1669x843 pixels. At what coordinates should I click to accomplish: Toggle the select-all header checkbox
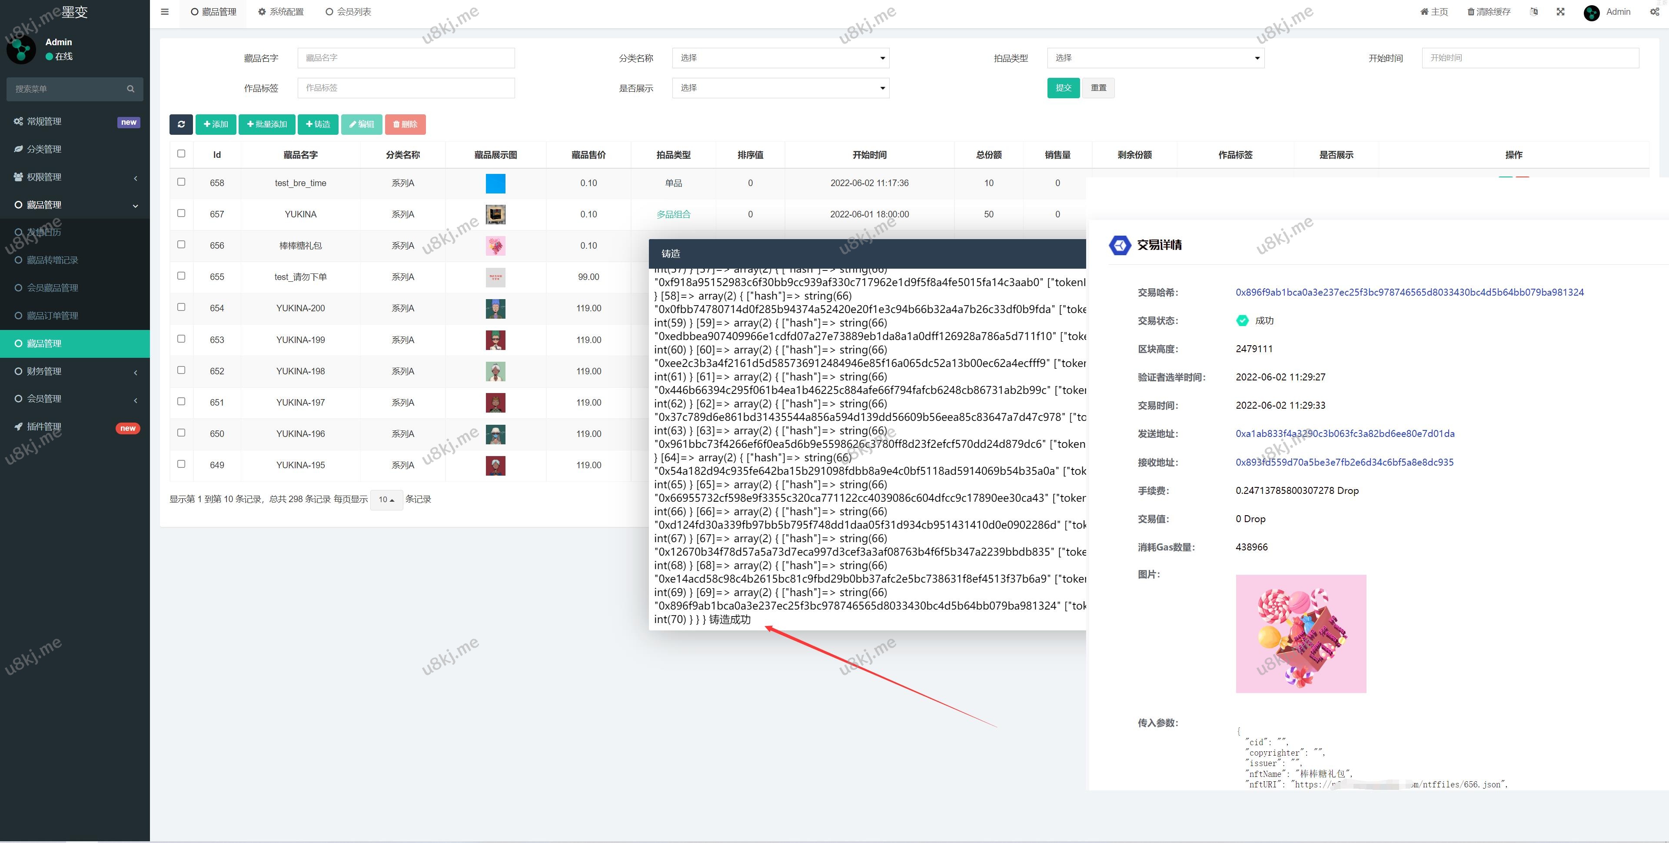coord(181,153)
